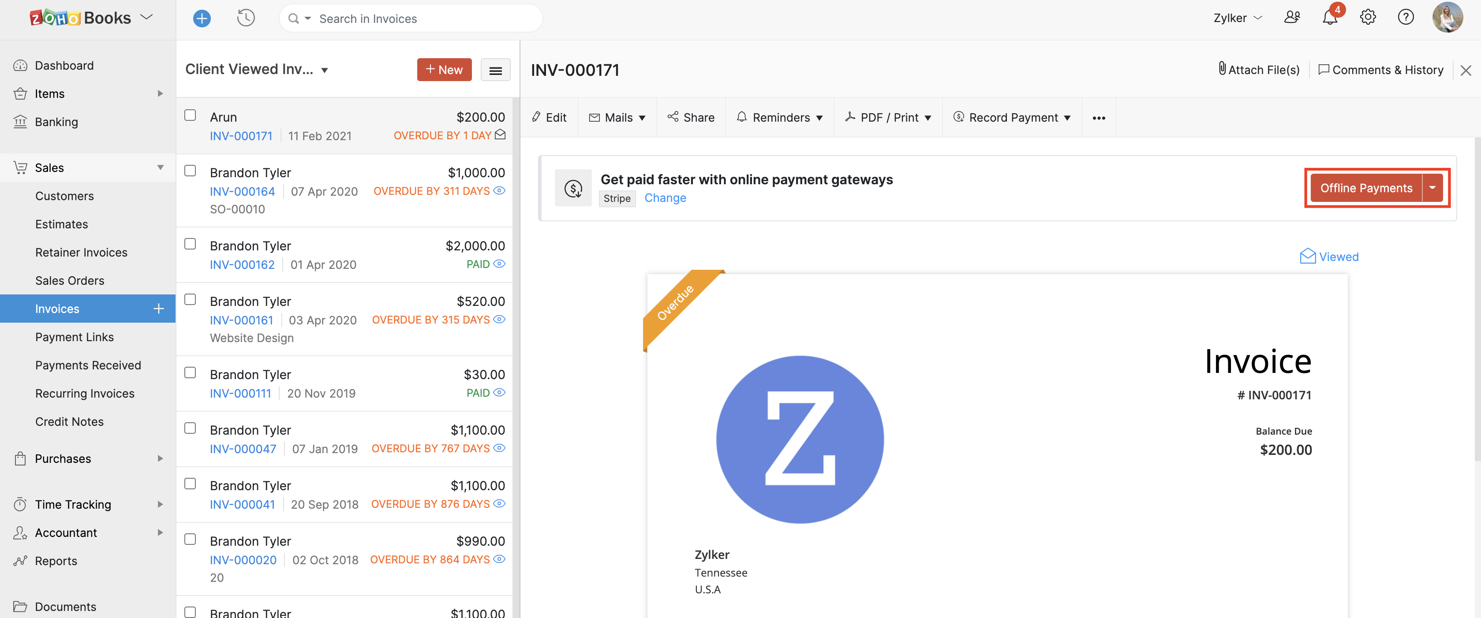Expand the Record Payment dropdown arrow
The height and width of the screenshot is (618, 1481).
pyautogui.click(x=1068, y=117)
